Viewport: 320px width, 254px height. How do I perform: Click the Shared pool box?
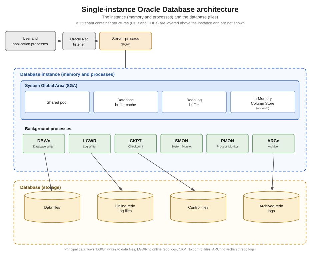point(57,102)
